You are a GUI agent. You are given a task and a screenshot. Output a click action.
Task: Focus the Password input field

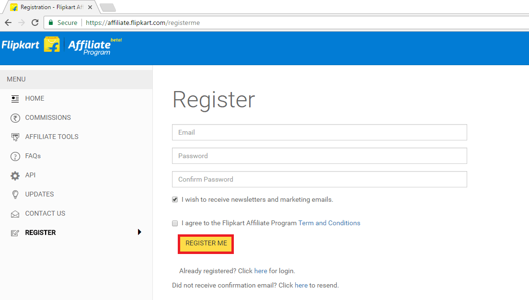pyautogui.click(x=320, y=156)
